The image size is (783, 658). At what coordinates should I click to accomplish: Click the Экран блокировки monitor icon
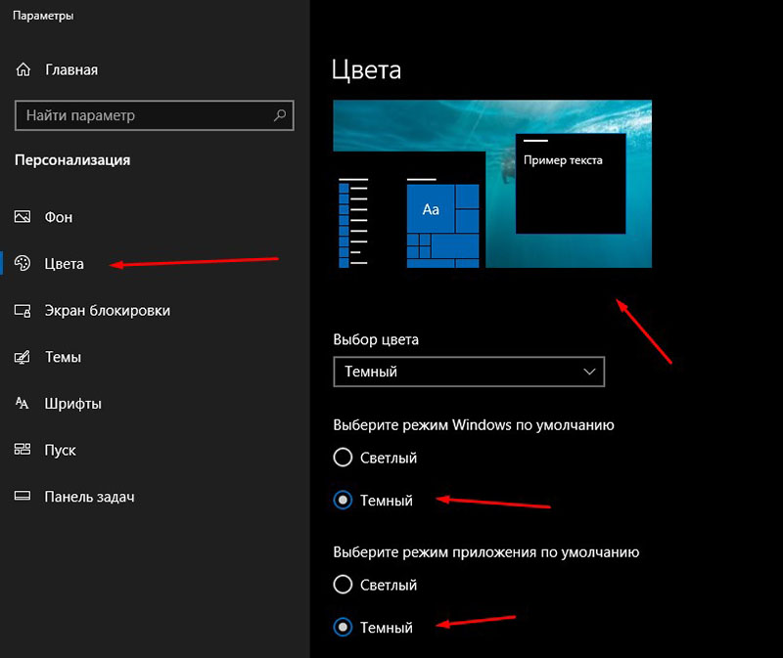tap(23, 310)
